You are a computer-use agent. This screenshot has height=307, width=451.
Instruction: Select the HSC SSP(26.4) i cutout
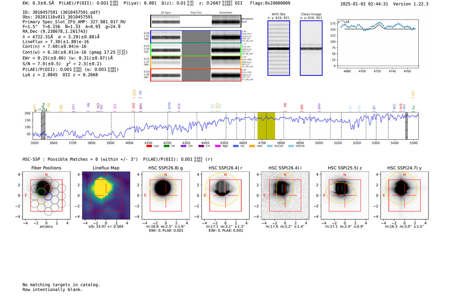point(285,196)
